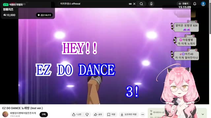Dislike the video with thumbs down
The width and height of the screenshot is (211, 118).
click(87, 114)
